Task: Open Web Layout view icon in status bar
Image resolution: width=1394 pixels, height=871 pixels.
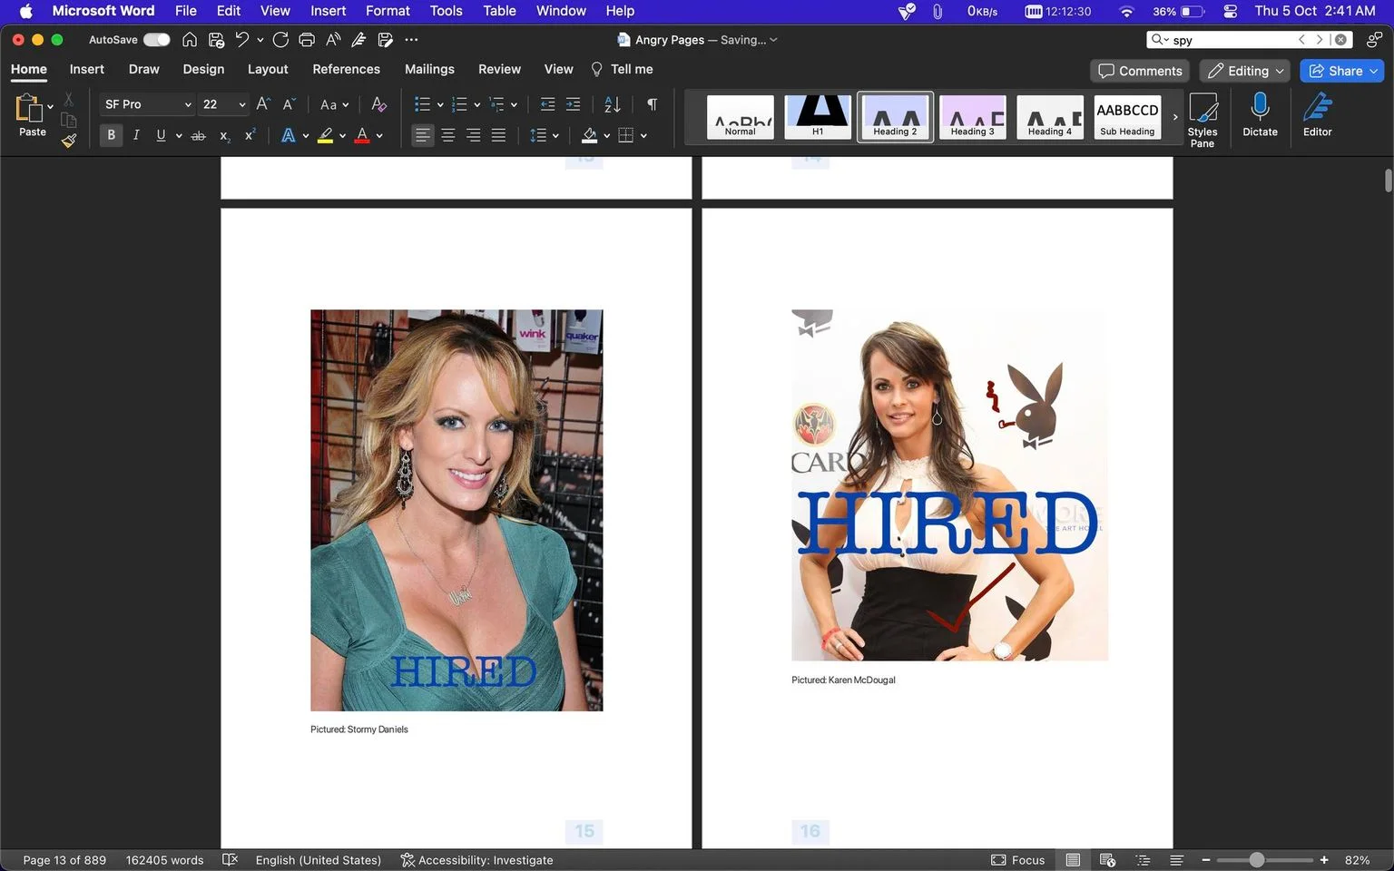Action: (1107, 859)
